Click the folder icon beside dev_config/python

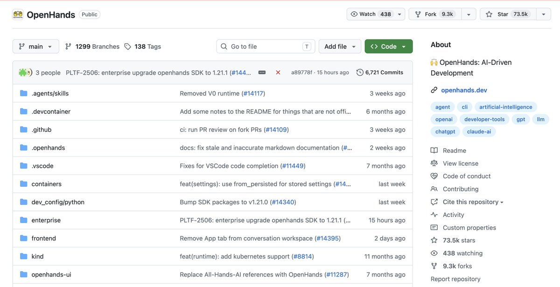coord(24,202)
